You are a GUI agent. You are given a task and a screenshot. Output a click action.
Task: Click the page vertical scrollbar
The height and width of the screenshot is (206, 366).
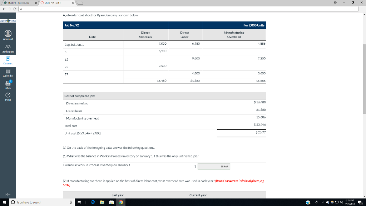(364, 79)
